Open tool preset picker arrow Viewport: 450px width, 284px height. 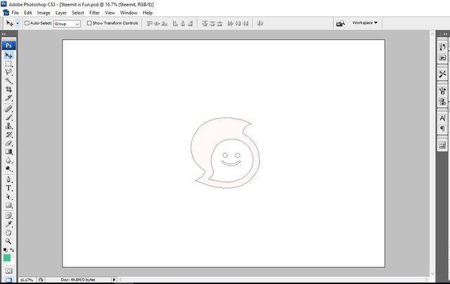click(x=18, y=23)
